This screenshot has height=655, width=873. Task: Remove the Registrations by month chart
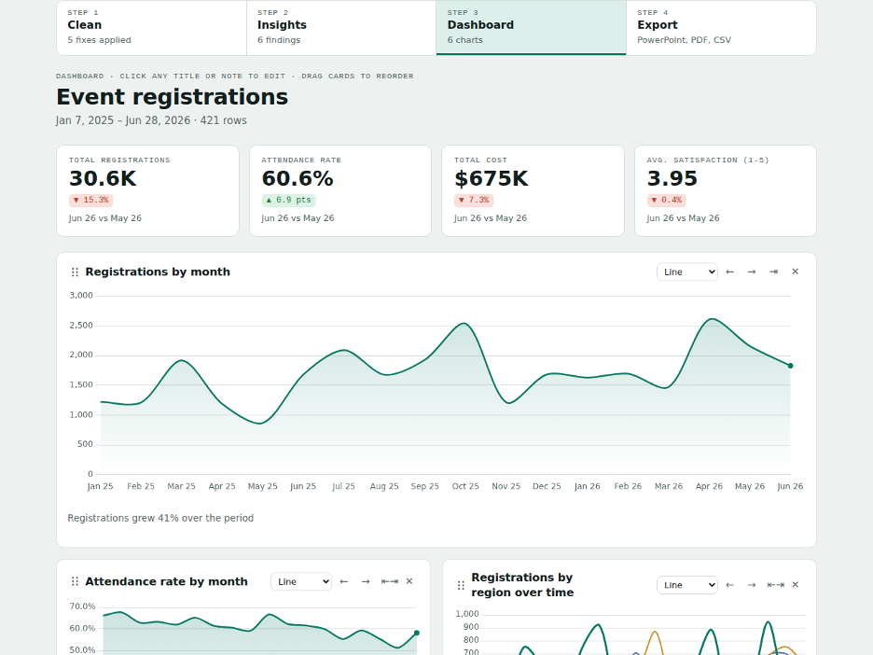pos(795,272)
